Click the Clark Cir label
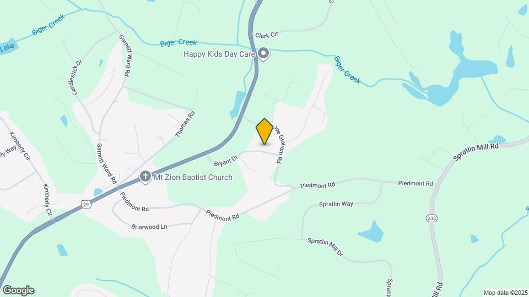The image size is (529, 297). 267,35
